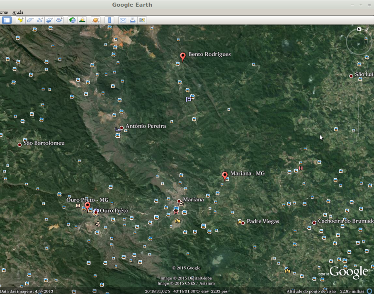The width and height of the screenshot is (374, 294).
Task: Click camera icon south of Bento Rodrigues
Action: [x=188, y=99]
